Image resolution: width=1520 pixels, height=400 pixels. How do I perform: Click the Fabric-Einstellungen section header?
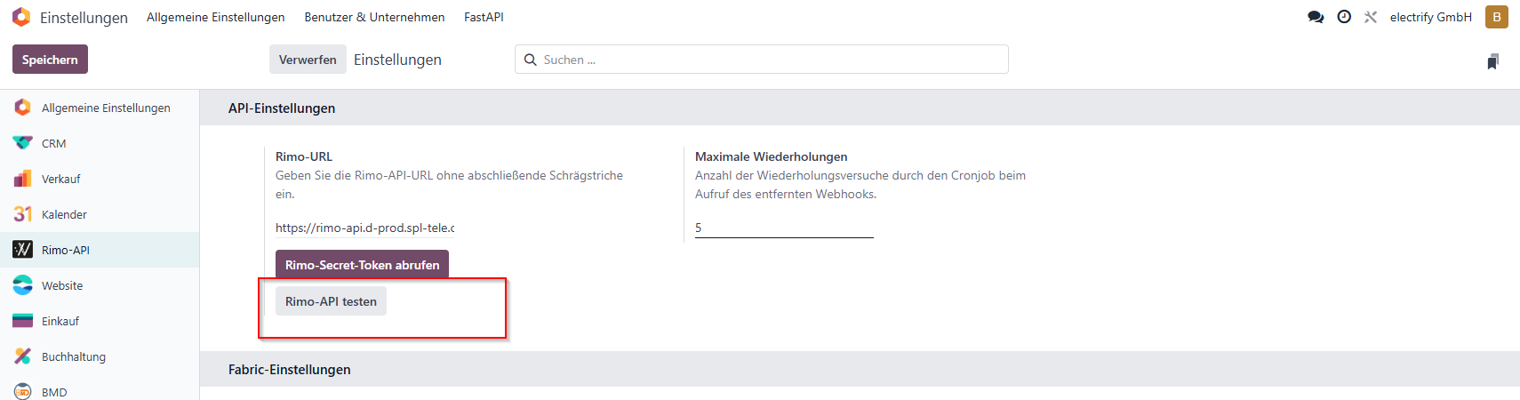(x=290, y=369)
